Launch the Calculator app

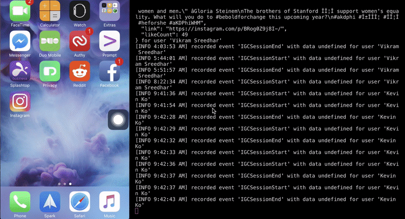tap(50, 11)
